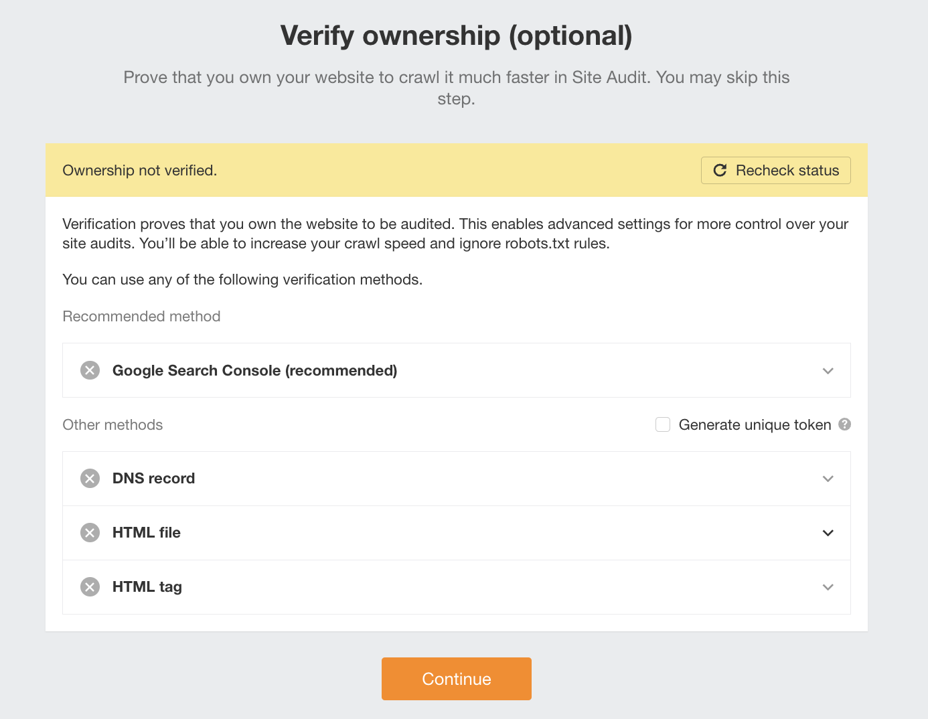Click the Verify ownership (optional) heading

click(456, 35)
